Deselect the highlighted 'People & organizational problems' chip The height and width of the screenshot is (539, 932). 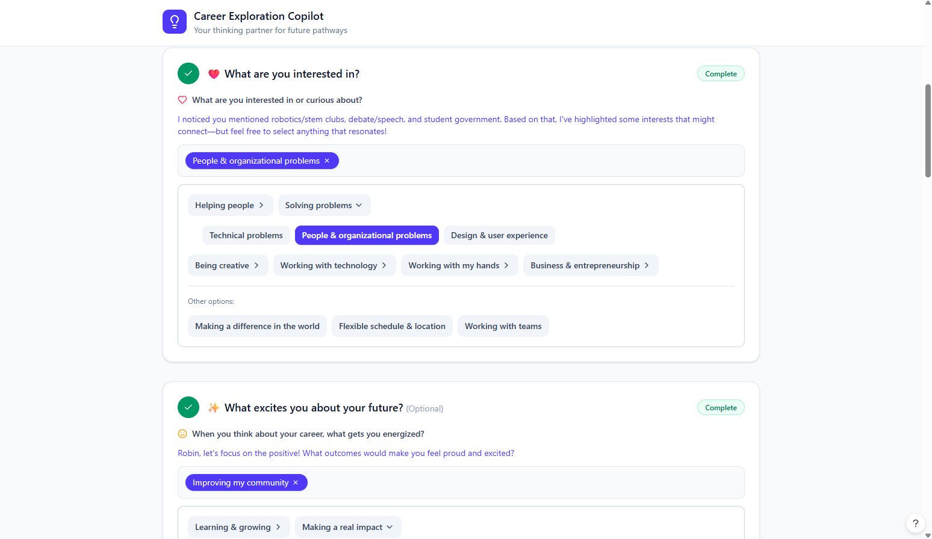pos(367,235)
